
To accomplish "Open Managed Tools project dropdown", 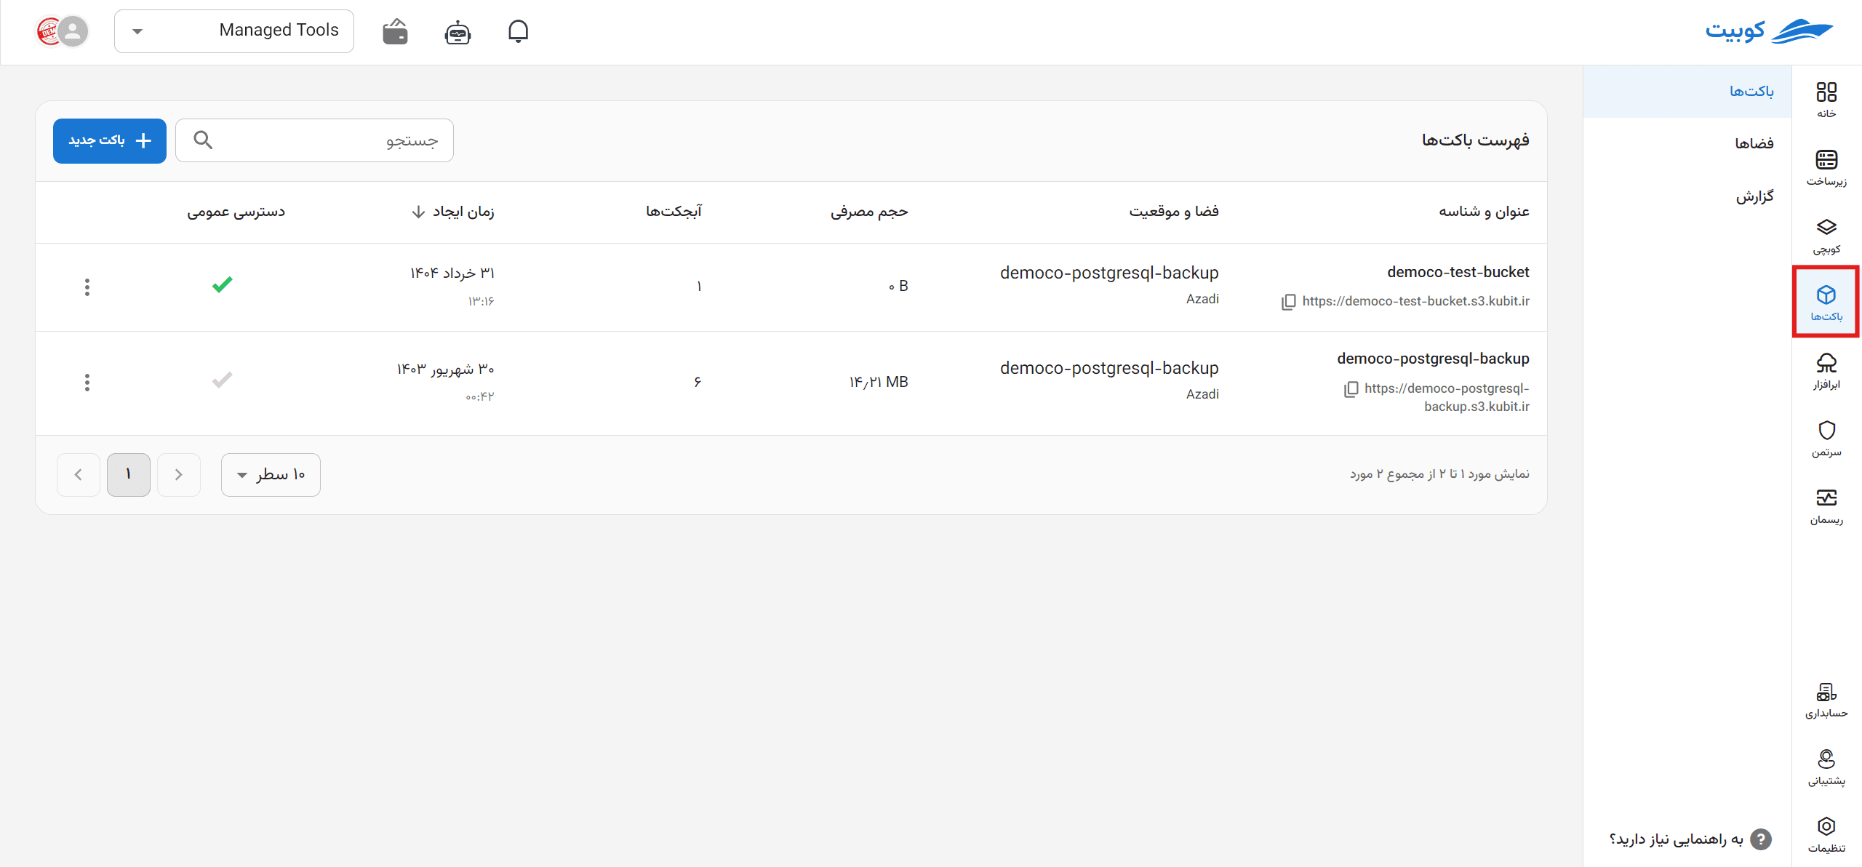I will 234,31.
